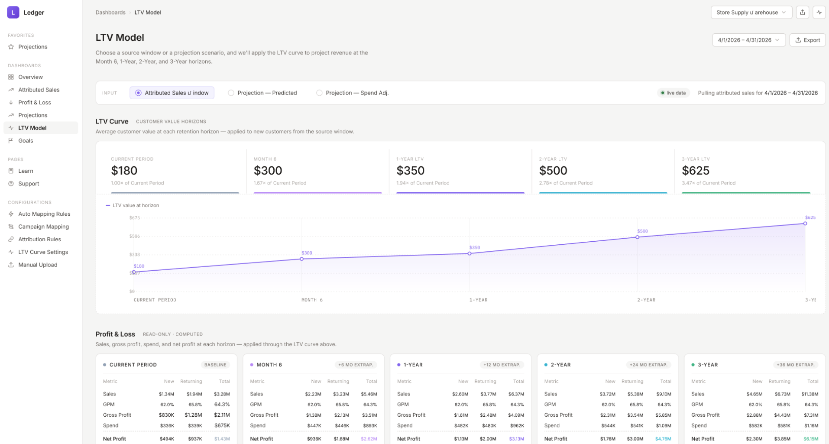Click the BASELINE badge on Current Period

pyautogui.click(x=215, y=365)
